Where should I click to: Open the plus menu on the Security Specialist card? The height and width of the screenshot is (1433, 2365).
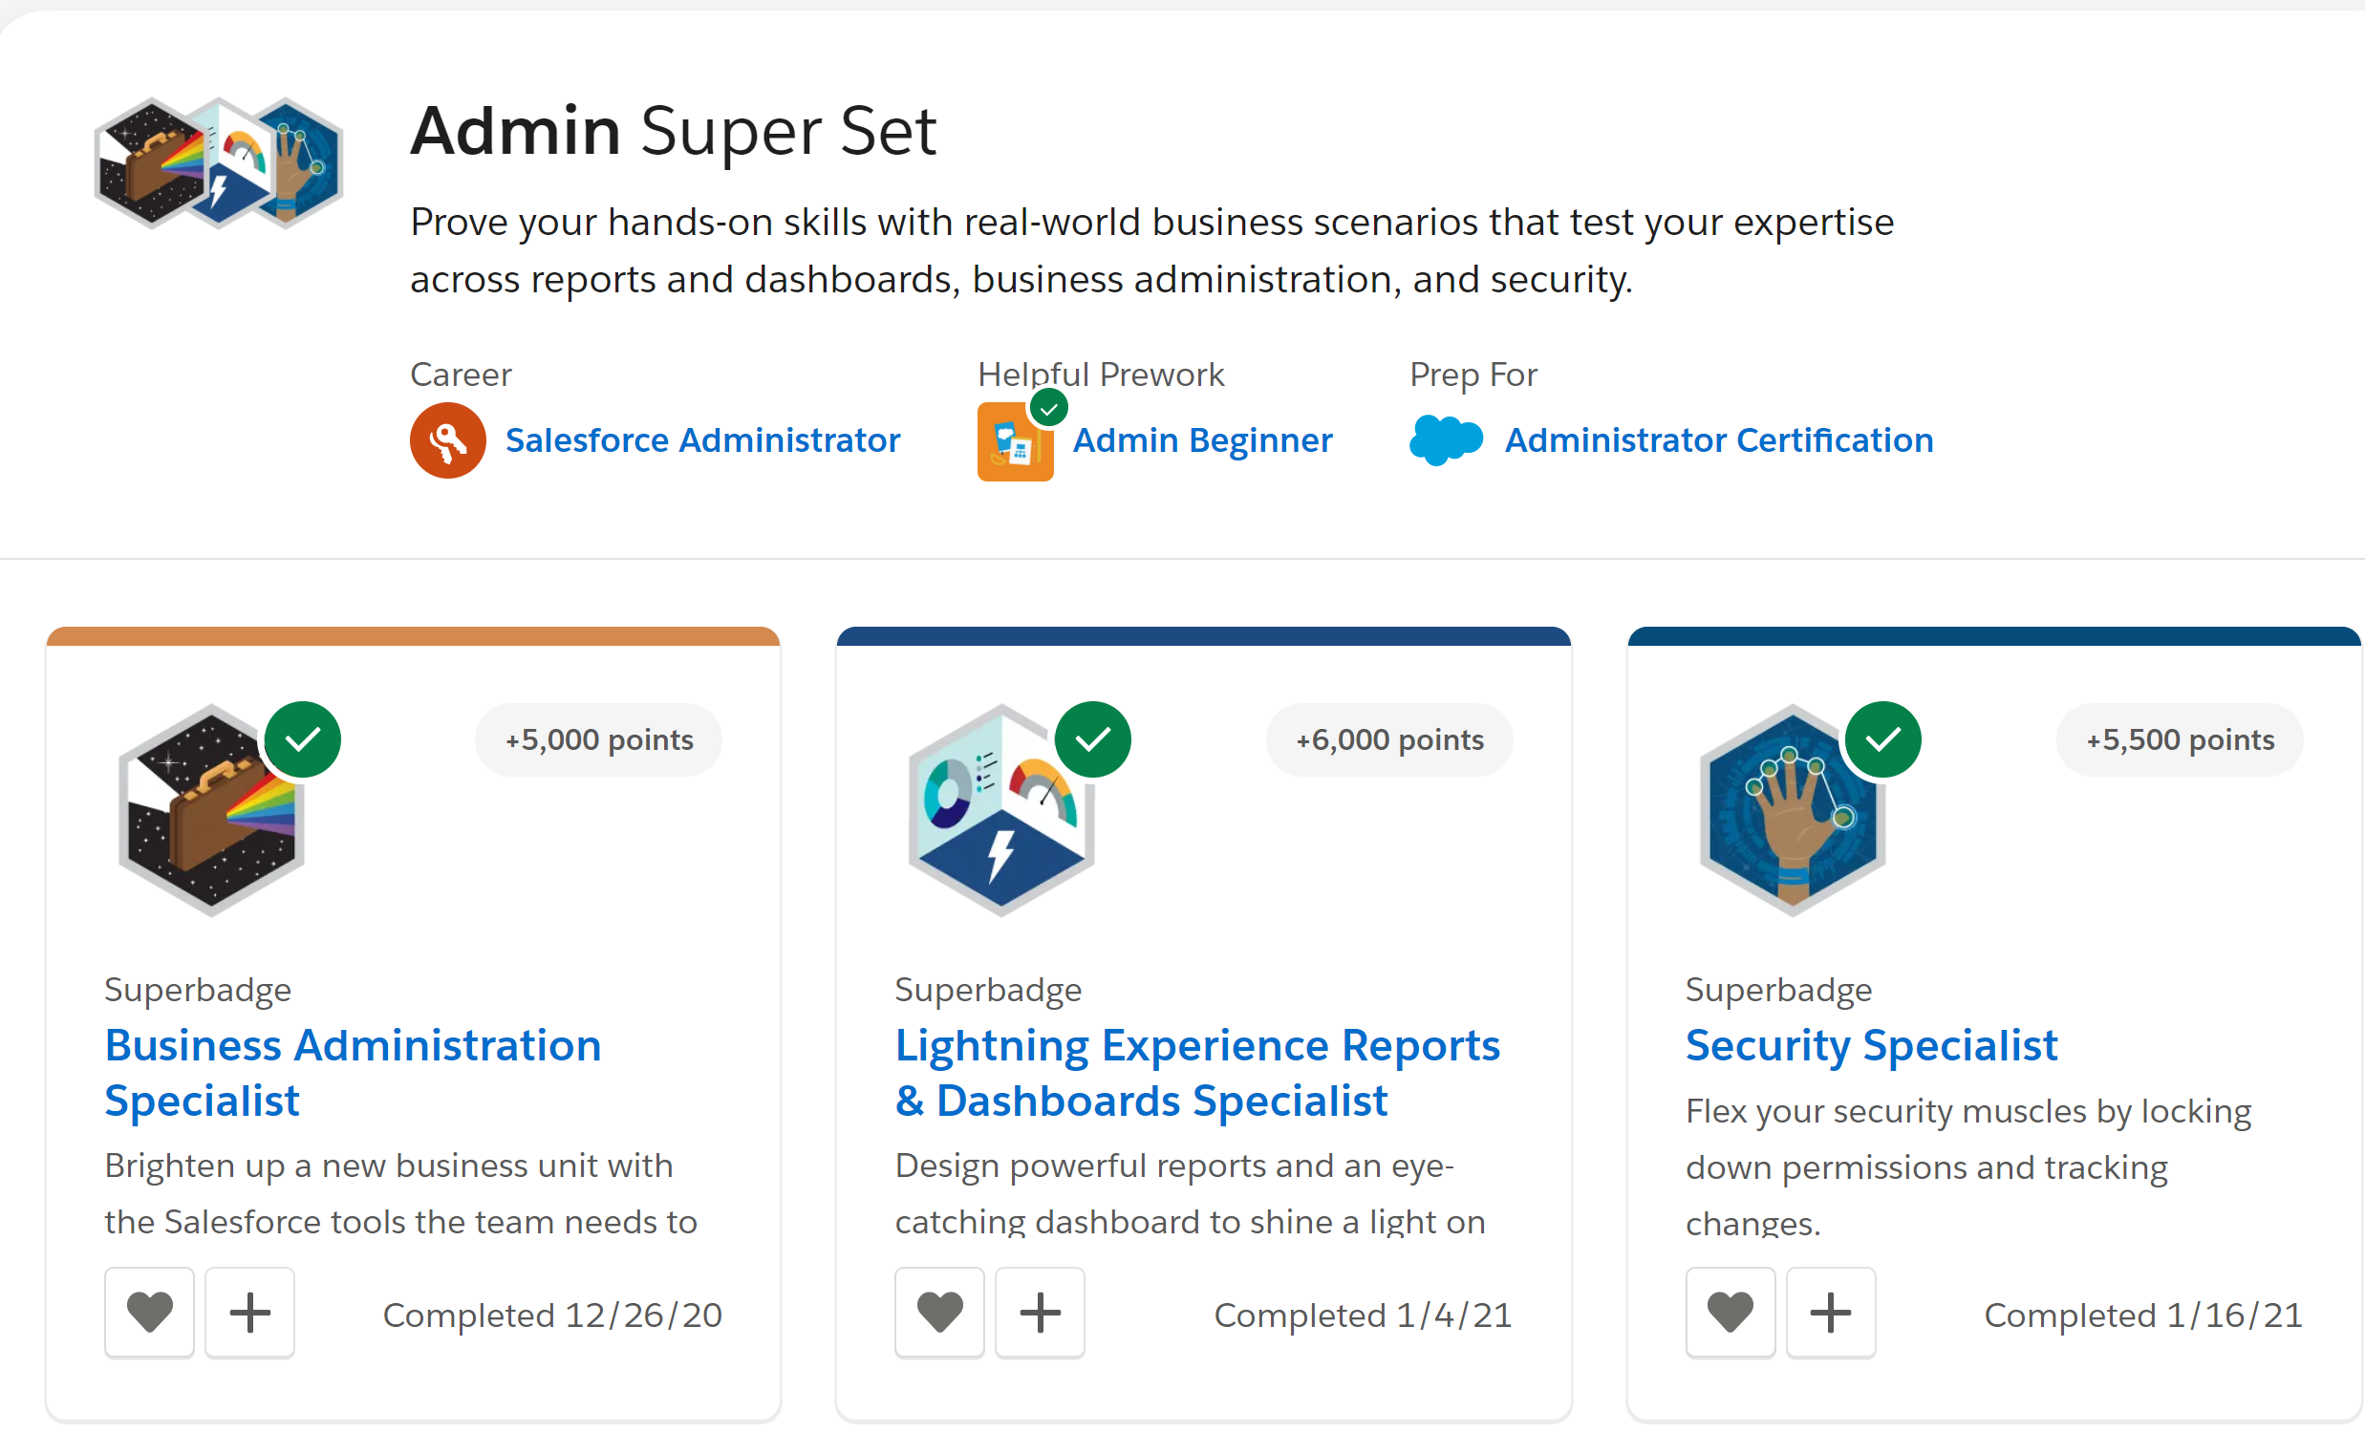point(1831,1312)
